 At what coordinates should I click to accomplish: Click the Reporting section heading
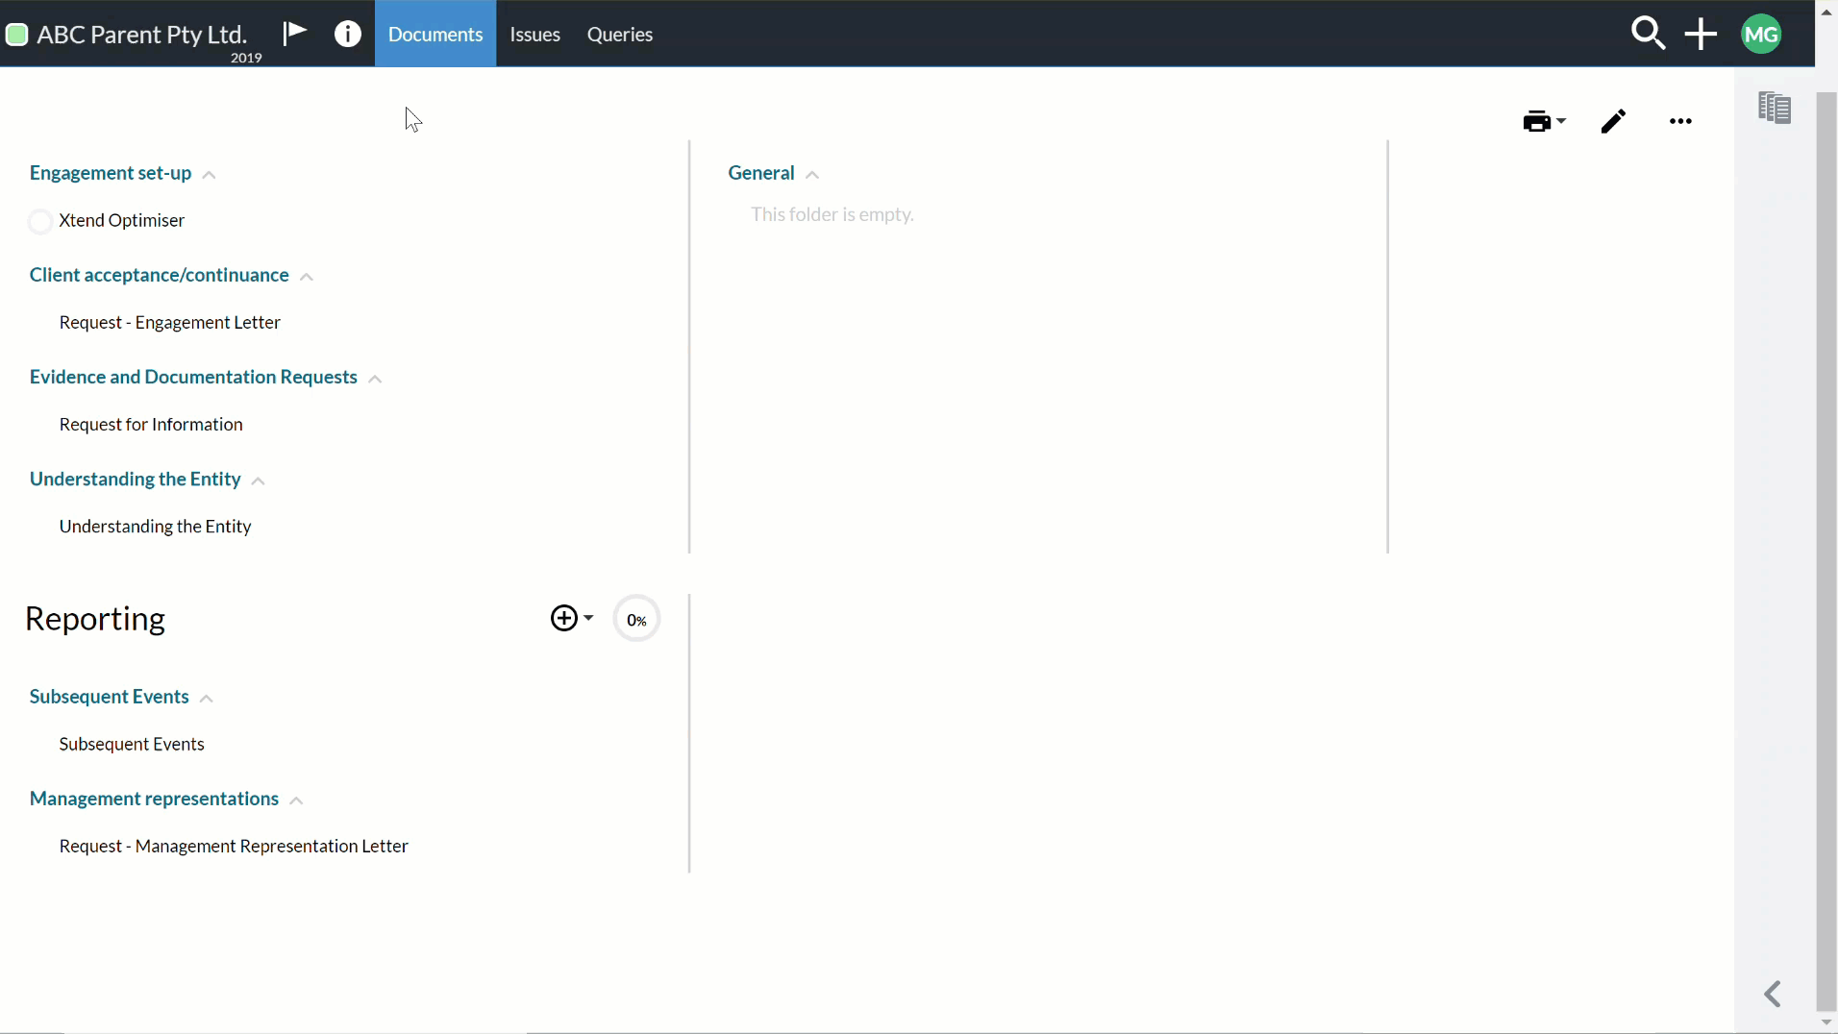(x=95, y=618)
